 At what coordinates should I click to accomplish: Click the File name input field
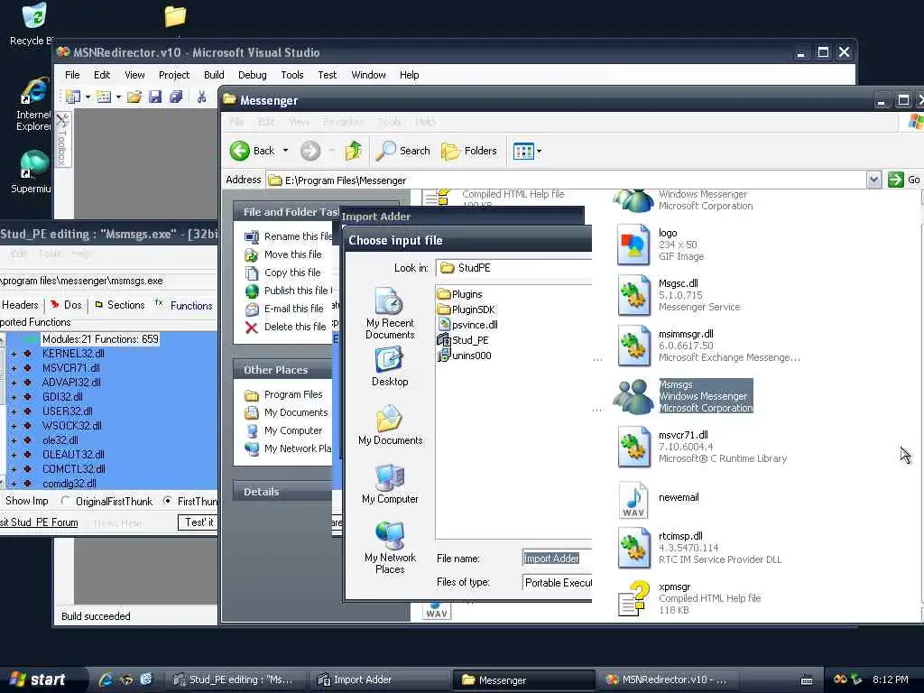[x=558, y=559]
